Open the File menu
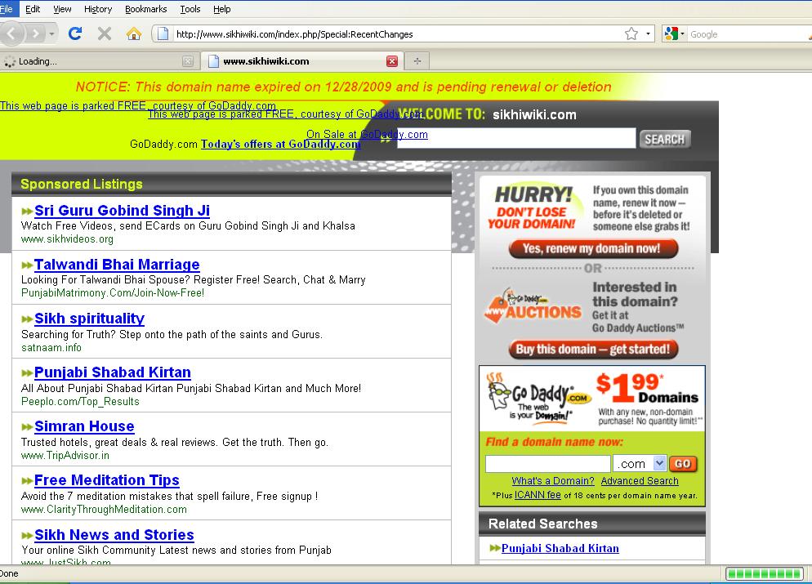Viewport: 812px width, 584px height. (x=7, y=9)
